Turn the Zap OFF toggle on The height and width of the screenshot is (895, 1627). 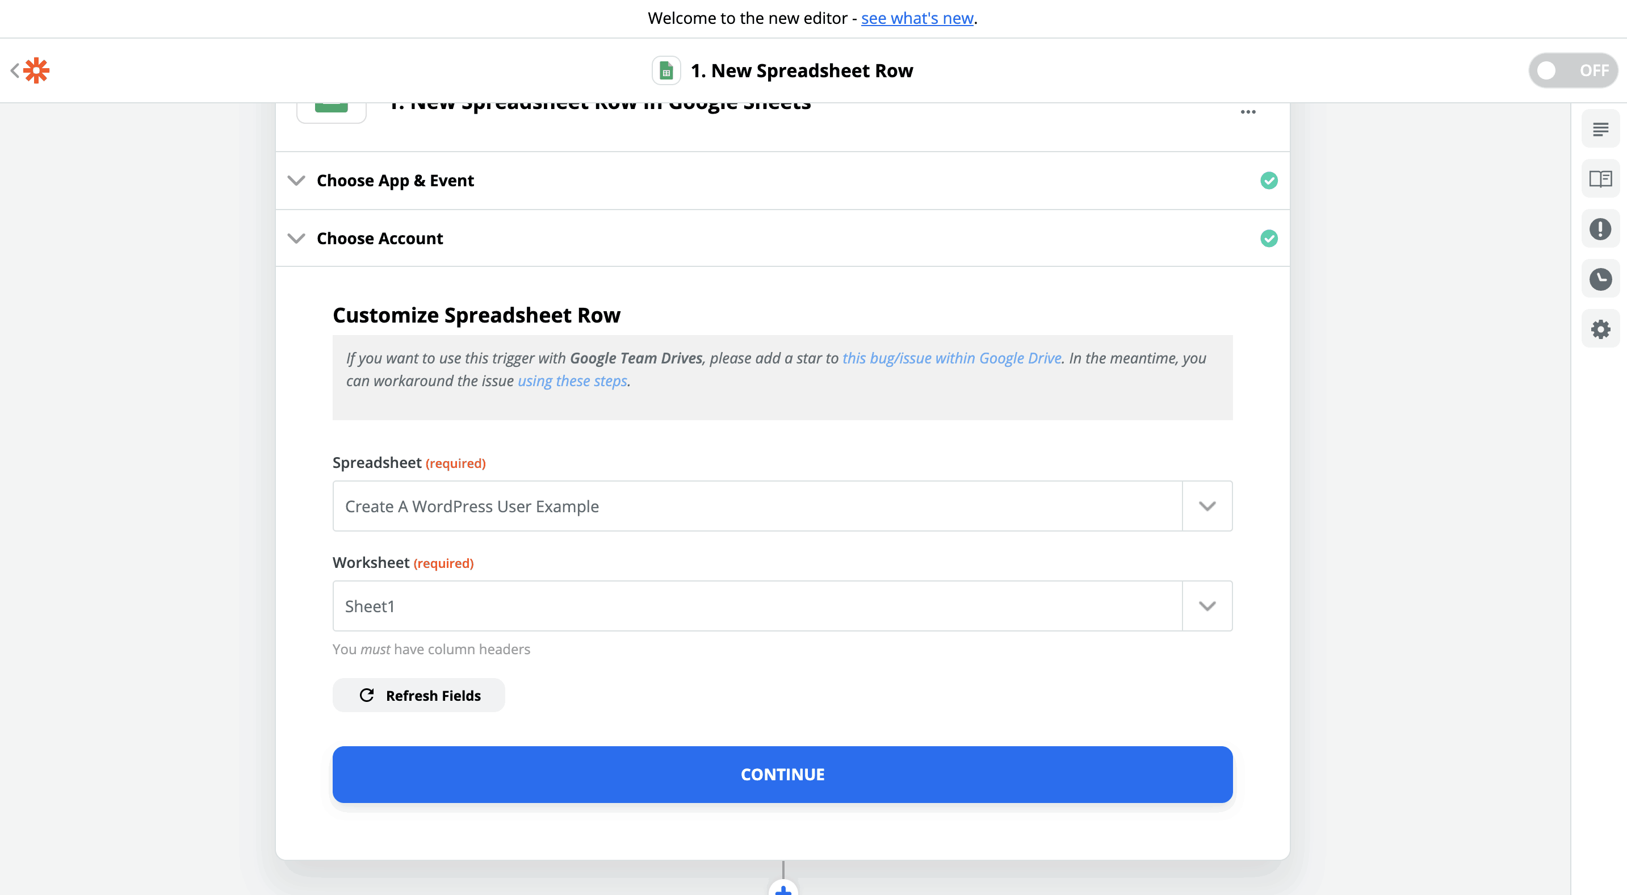pyautogui.click(x=1573, y=71)
